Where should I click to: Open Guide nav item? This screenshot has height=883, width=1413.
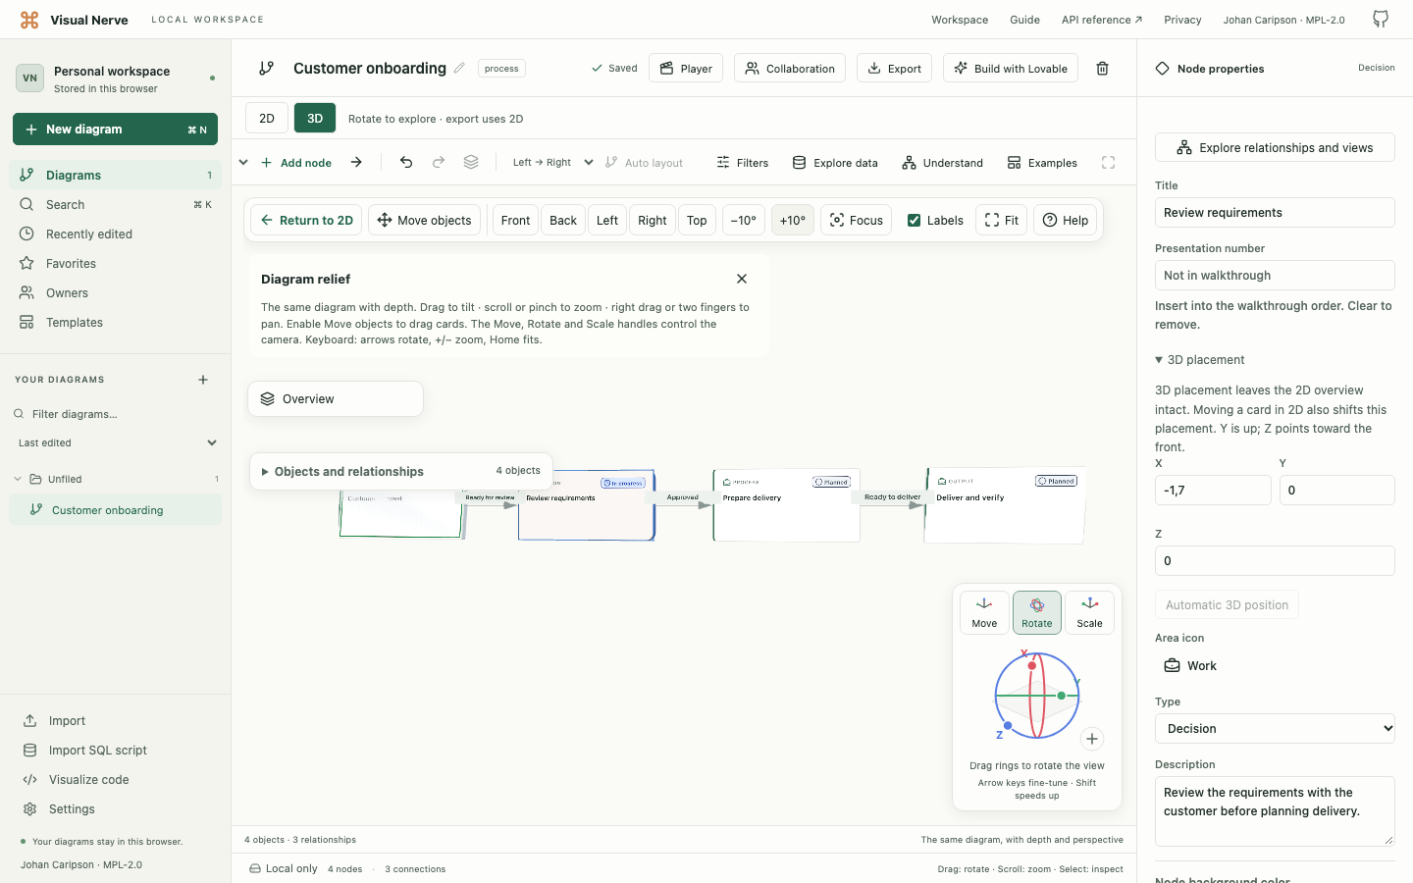1024,20
